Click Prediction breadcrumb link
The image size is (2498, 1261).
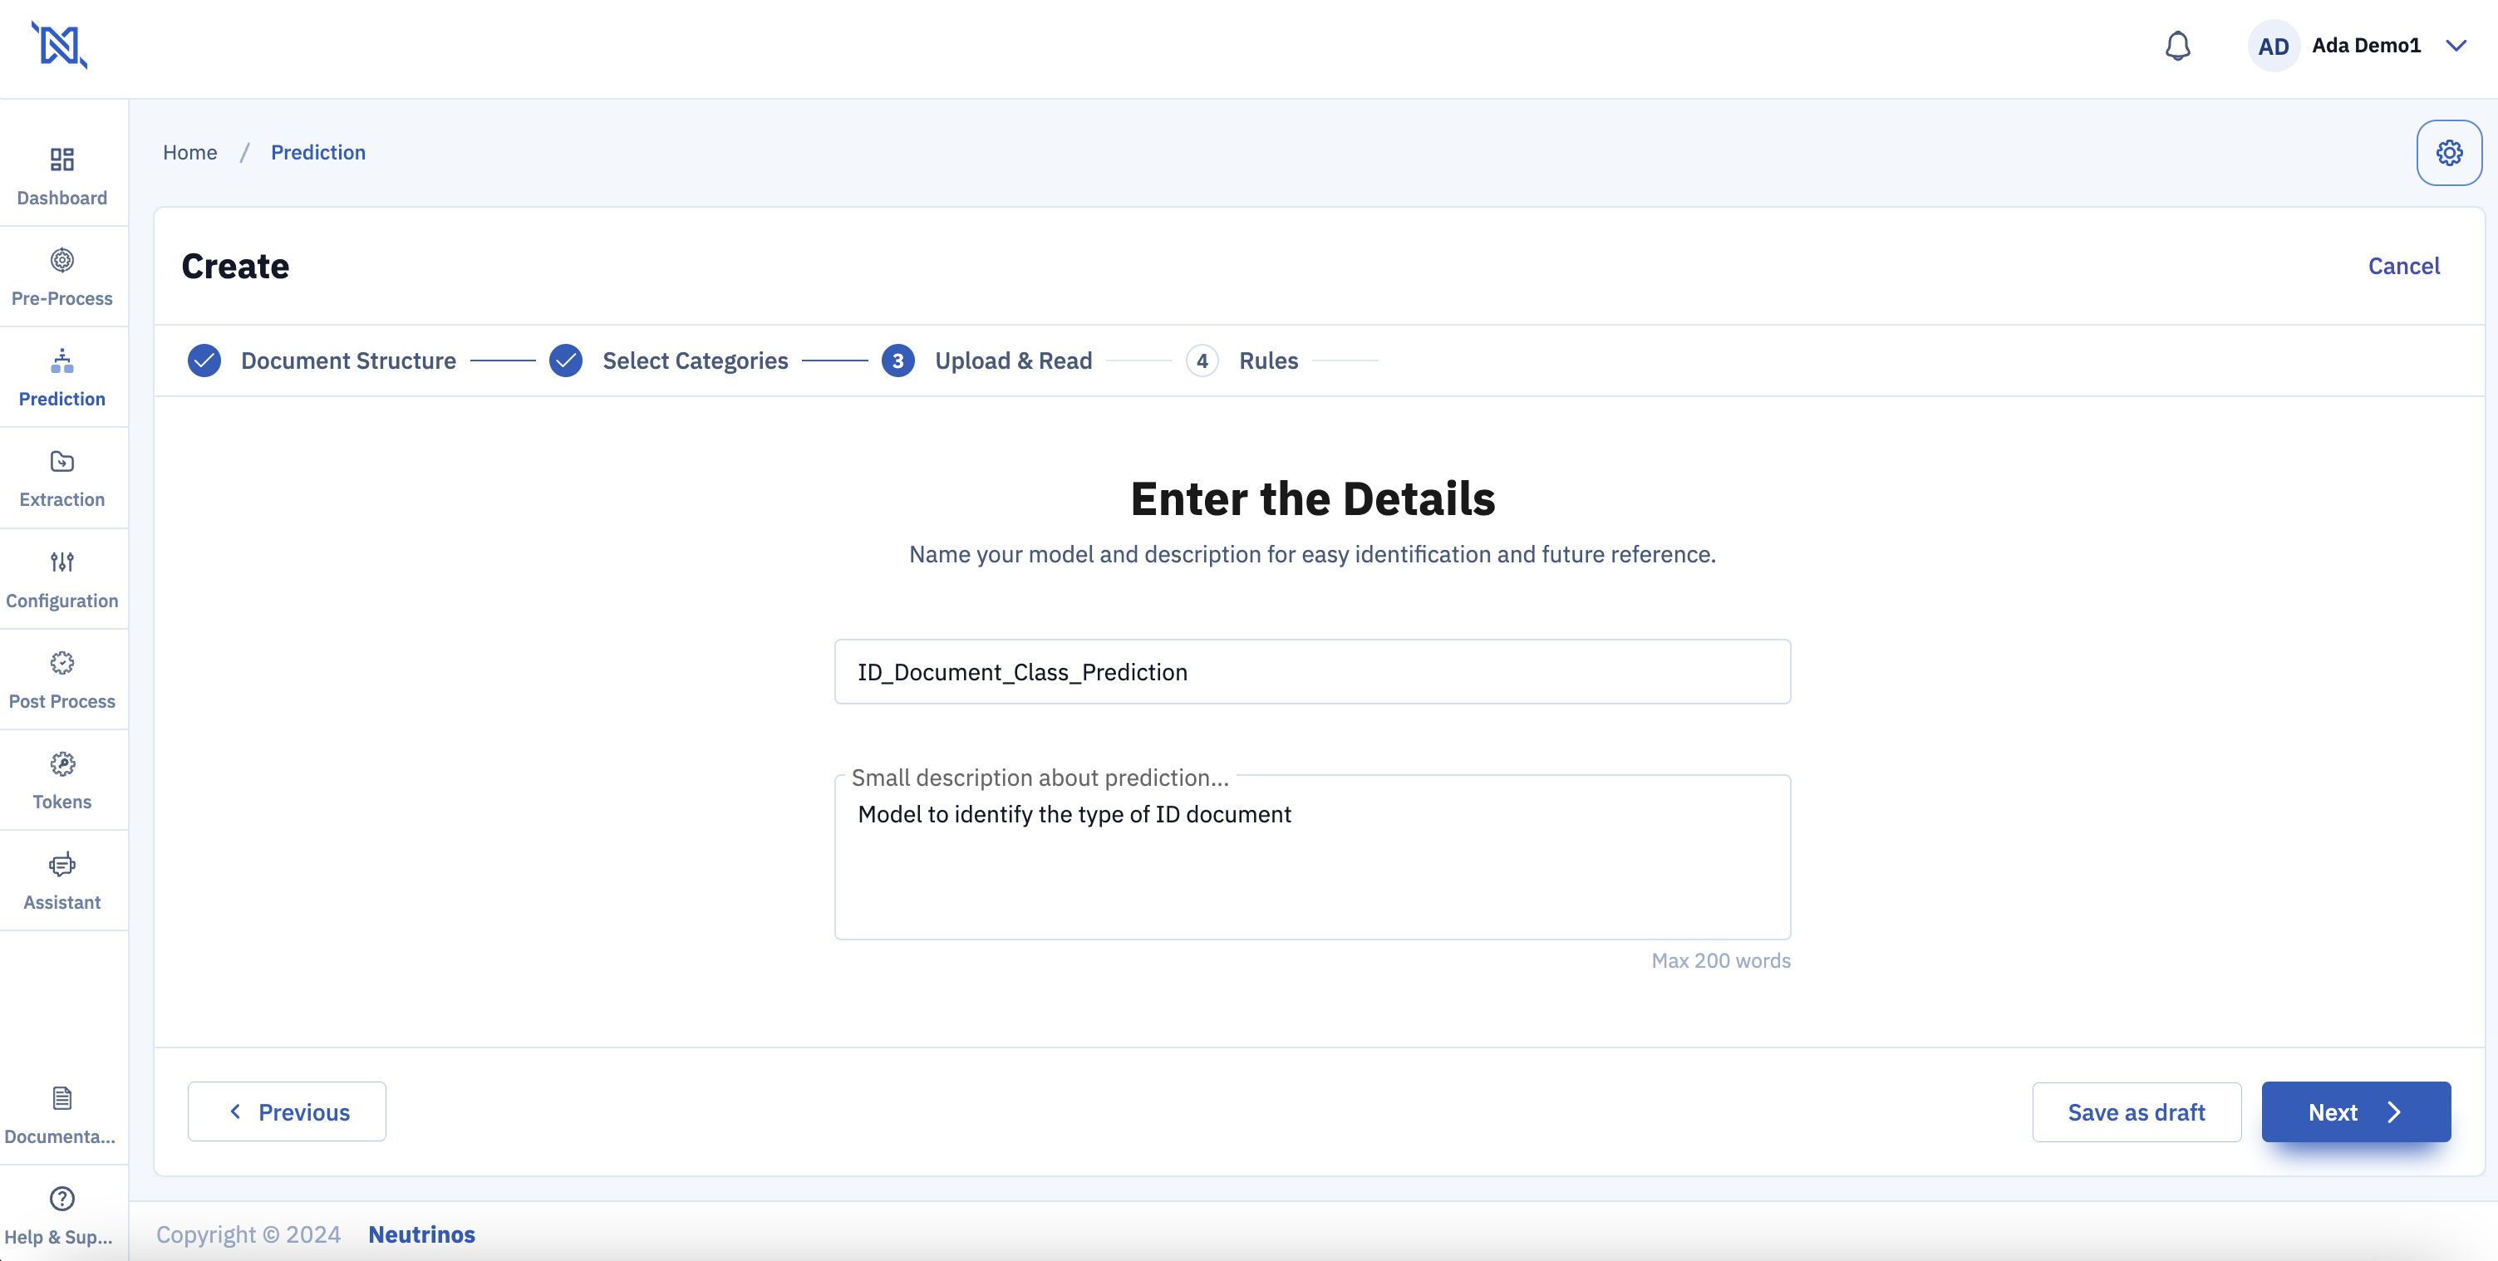[318, 152]
